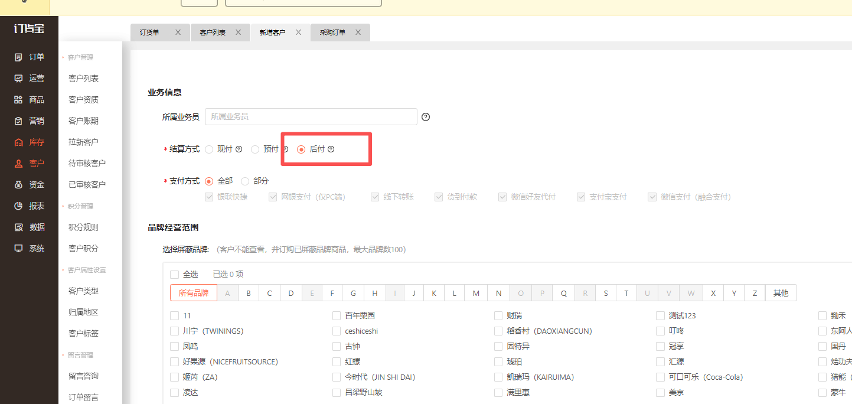
Task: Open the 商品 sidebar icon
Action: [x=19, y=100]
